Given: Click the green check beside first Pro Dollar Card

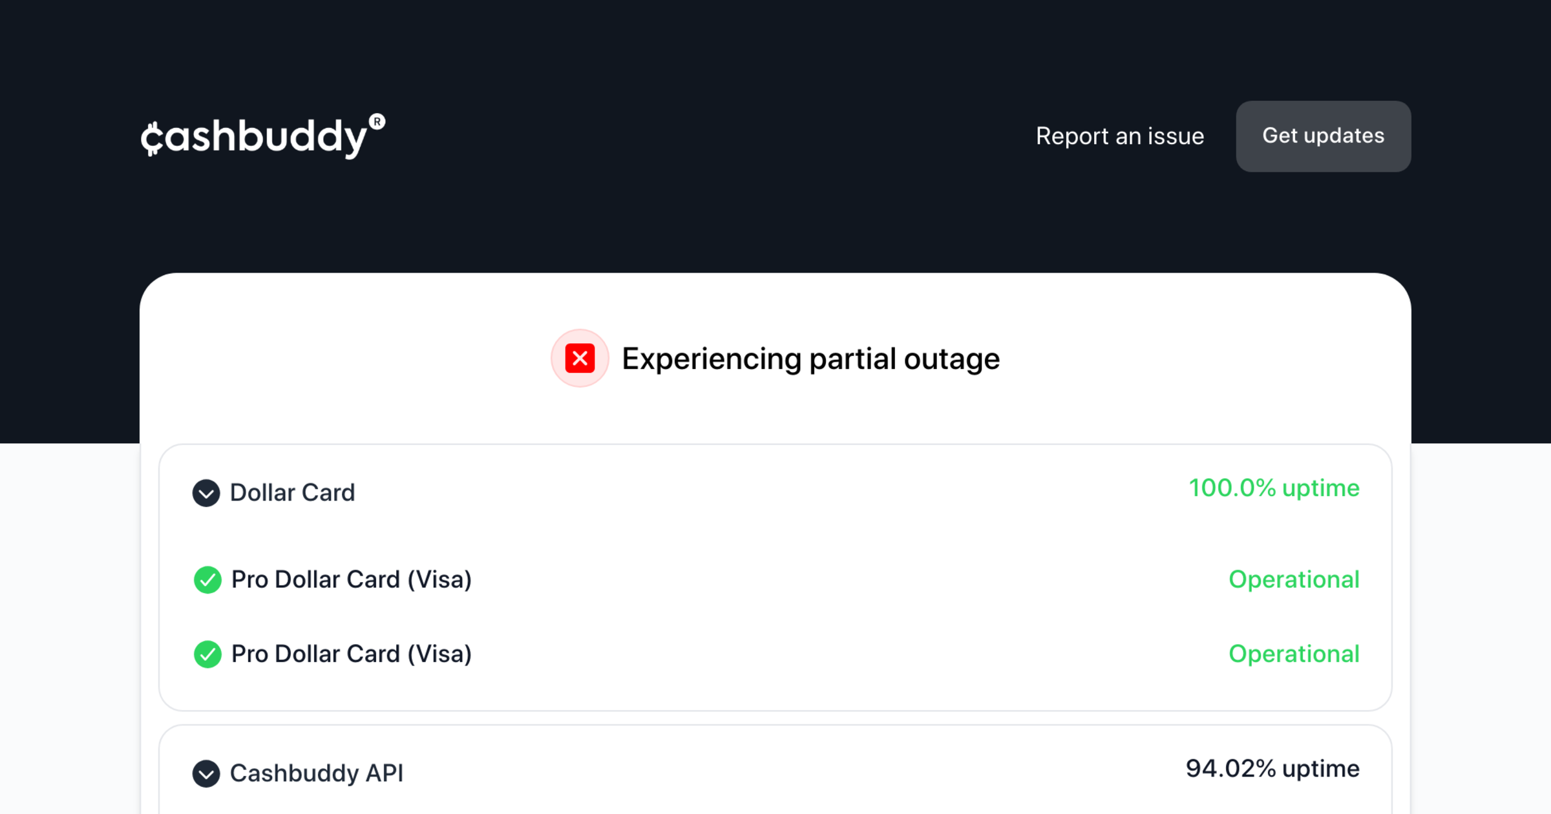Looking at the screenshot, I should (207, 579).
